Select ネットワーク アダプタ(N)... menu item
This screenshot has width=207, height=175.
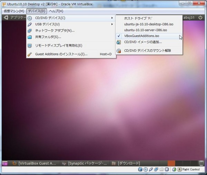[x=71, y=31]
